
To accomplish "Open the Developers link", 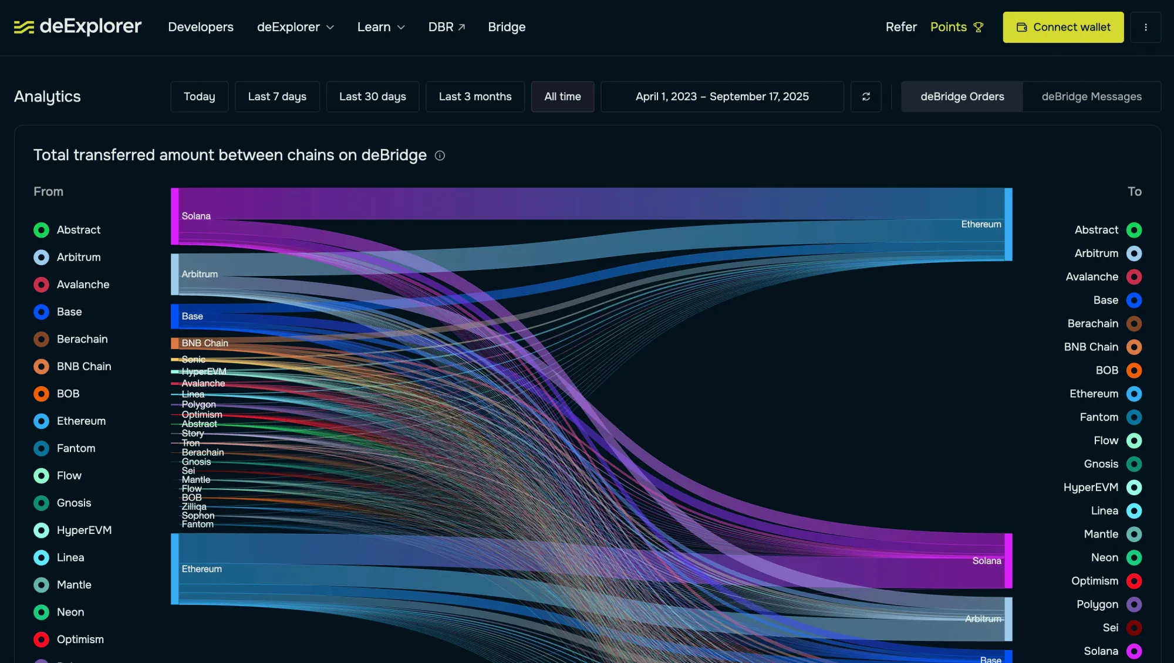I will click(201, 27).
